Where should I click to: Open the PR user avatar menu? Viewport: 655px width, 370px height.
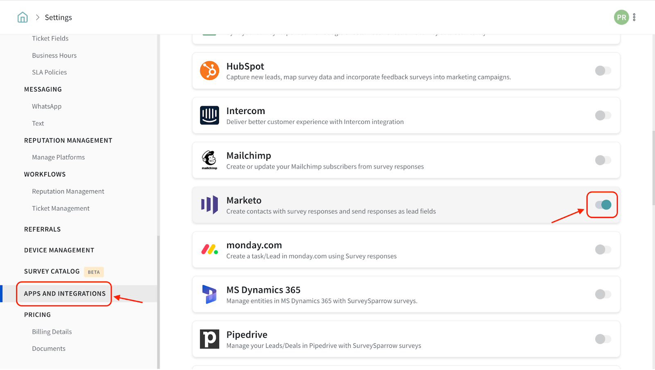pyautogui.click(x=621, y=17)
